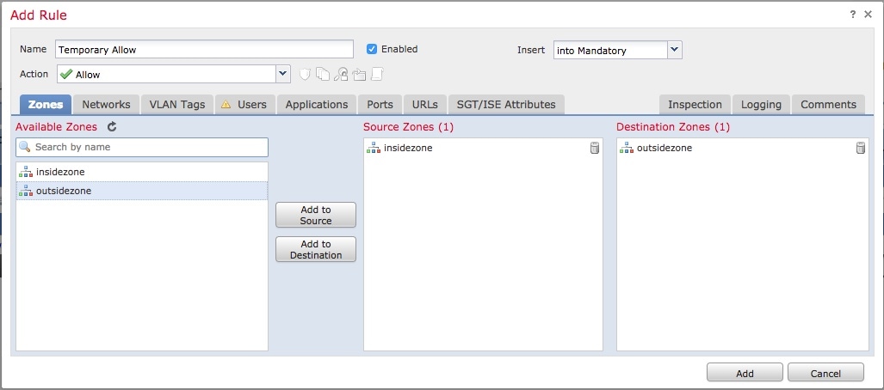Open the Comments tab
This screenshot has width=884, height=390.
coord(828,105)
